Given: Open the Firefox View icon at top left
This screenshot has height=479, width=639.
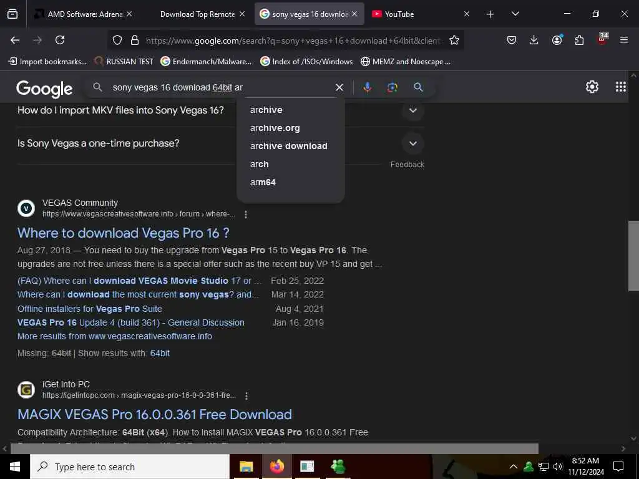Looking at the screenshot, I should tap(12, 14).
